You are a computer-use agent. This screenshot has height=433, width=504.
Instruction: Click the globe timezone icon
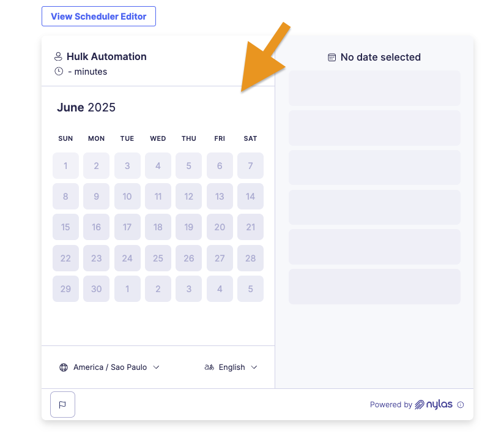pyautogui.click(x=64, y=367)
